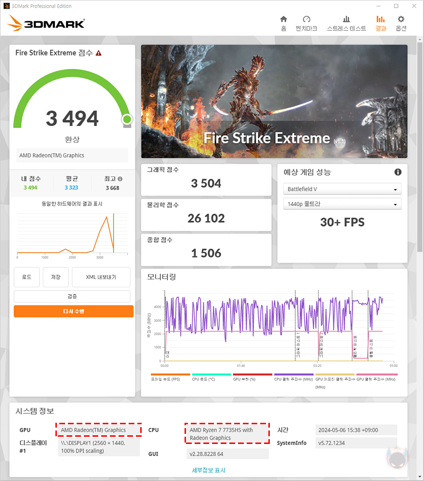Click the average score 3 323
The image size is (424, 481).
71,188
